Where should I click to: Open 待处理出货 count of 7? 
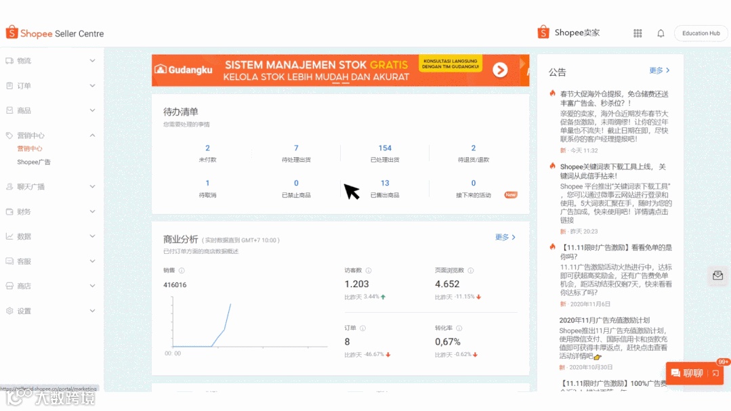point(296,148)
